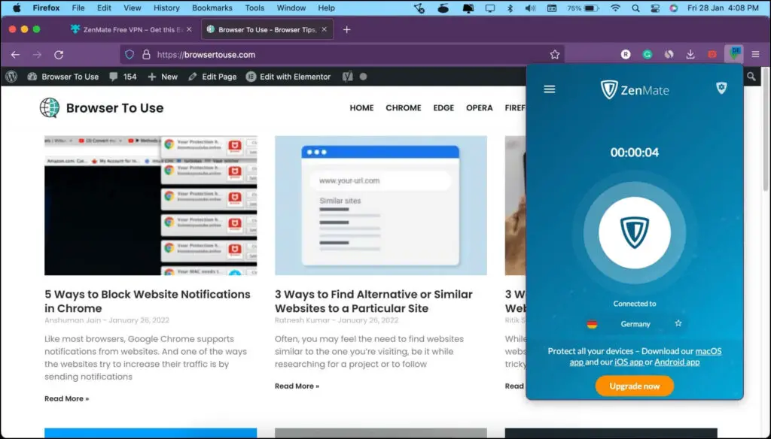Viewport: 771px width, 439px height.
Task: Open the ZenMate hamburger menu
Action: tap(549, 89)
